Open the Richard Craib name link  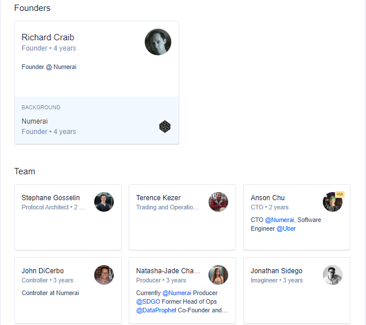point(48,37)
